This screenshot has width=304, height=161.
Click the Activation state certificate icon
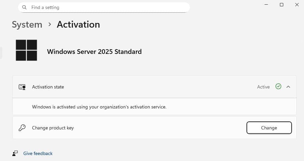pos(22,87)
